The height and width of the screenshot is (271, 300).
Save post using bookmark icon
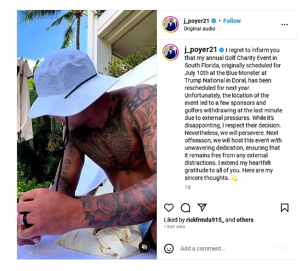(x=285, y=208)
